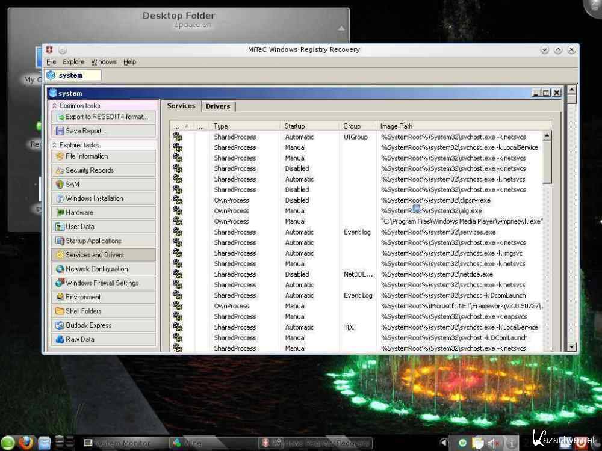
Task: Click the Shell Folders folder icon
Action: [x=60, y=311]
